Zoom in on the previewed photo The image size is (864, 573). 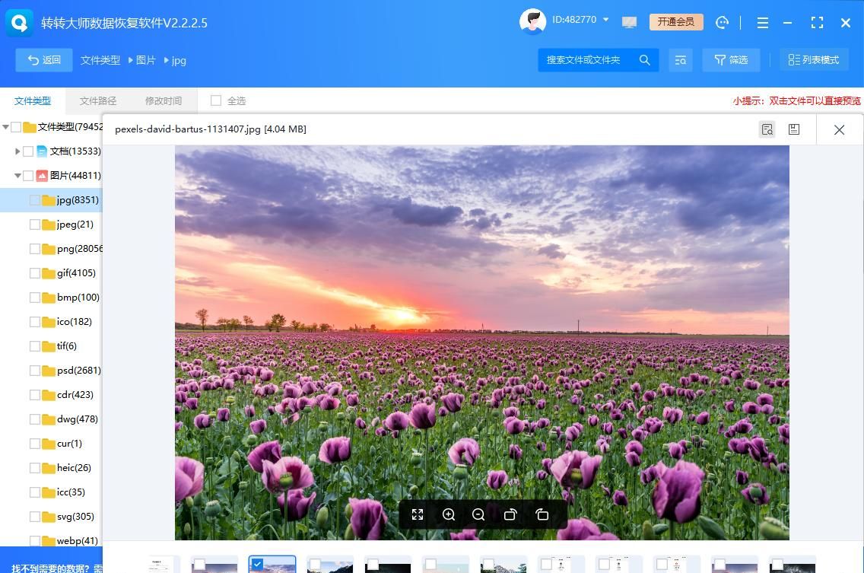click(449, 515)
